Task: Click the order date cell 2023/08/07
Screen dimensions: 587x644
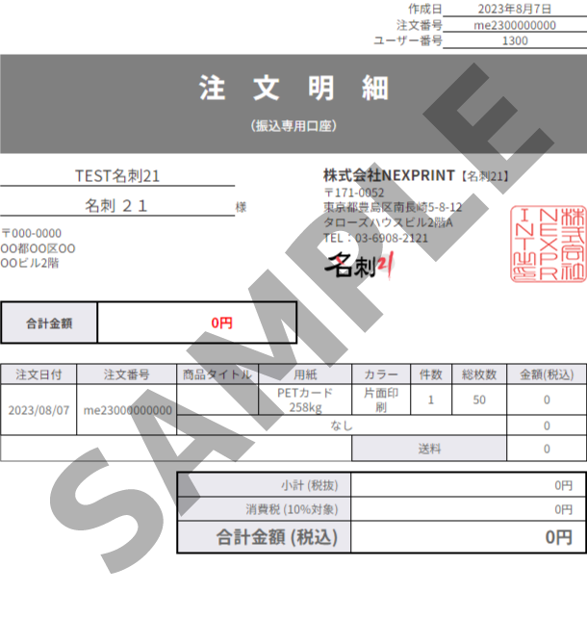Action: click(x=38, y=410)
